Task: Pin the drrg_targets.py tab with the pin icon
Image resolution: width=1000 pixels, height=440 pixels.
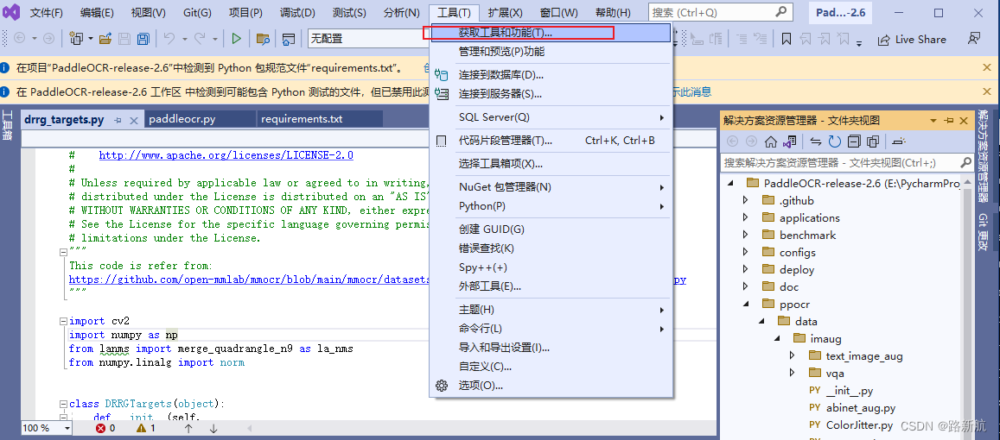Action: pyautogui.click(x=118, y=120)
